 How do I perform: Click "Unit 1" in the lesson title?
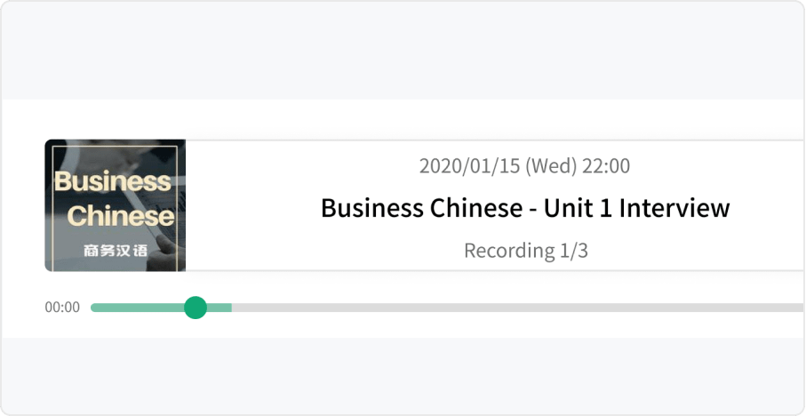click(578, 208)
